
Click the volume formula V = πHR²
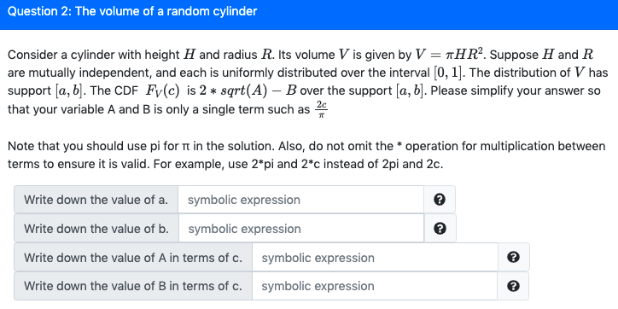coord(448,54)
